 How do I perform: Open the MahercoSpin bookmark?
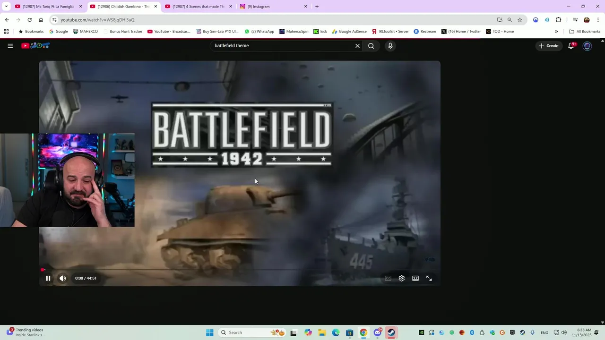pos(294,32)
